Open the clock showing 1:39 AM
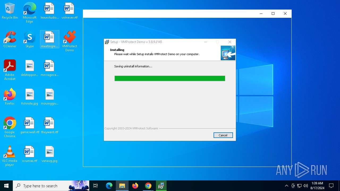This screenshot has width=340, height=191. 317,186
